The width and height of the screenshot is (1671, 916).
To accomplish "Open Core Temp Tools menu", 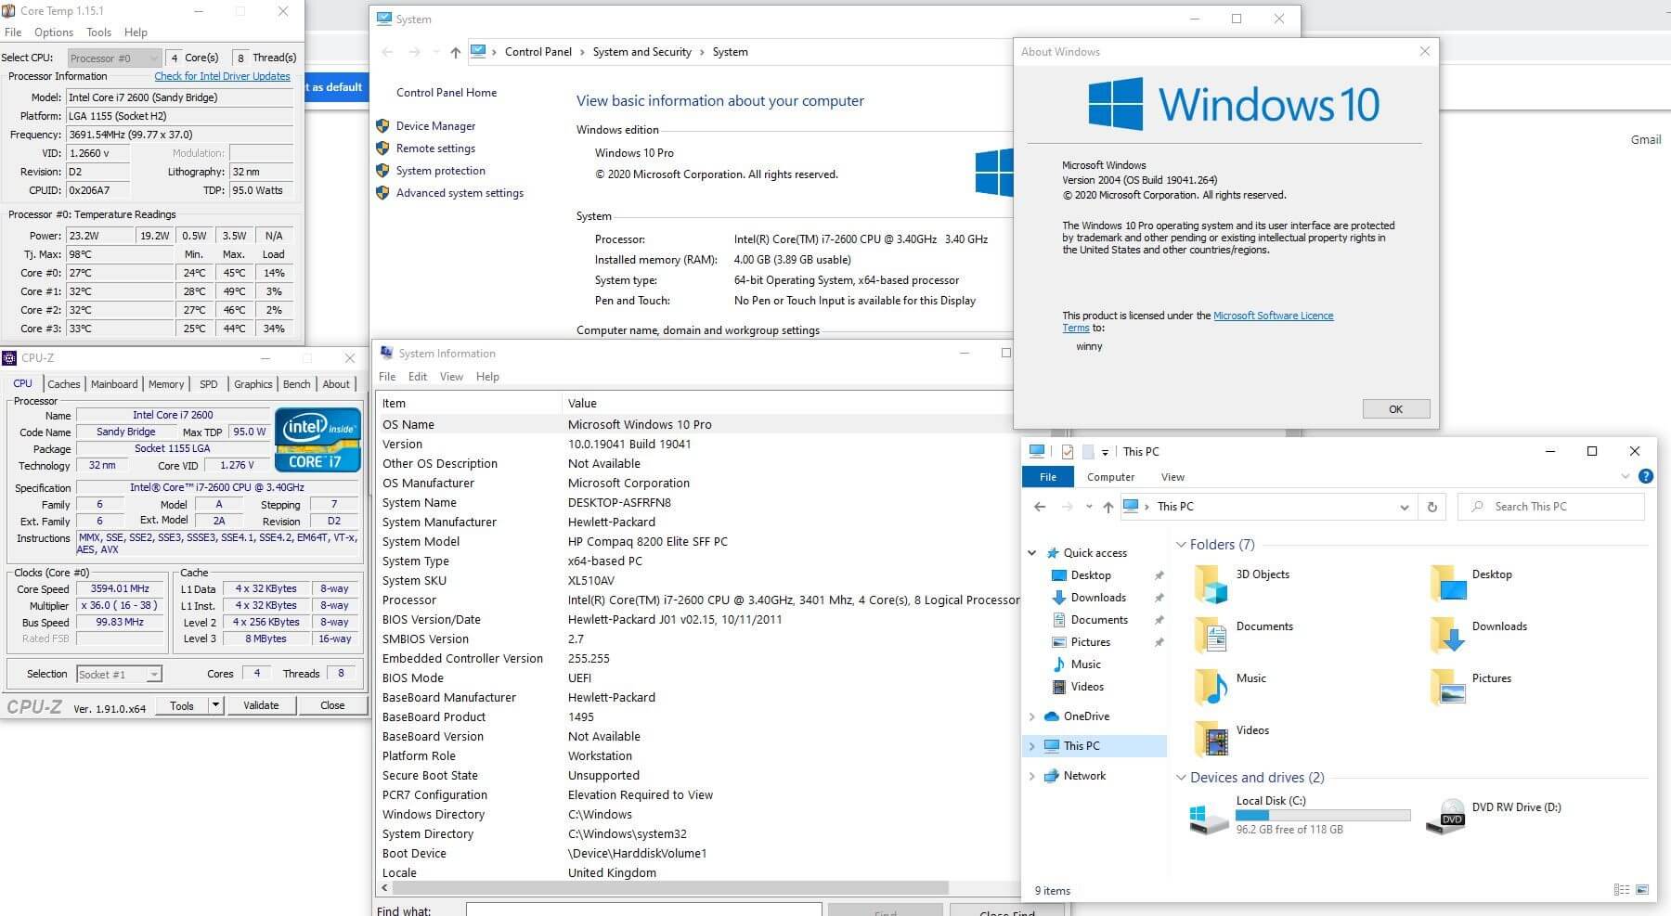I will 99,32.
